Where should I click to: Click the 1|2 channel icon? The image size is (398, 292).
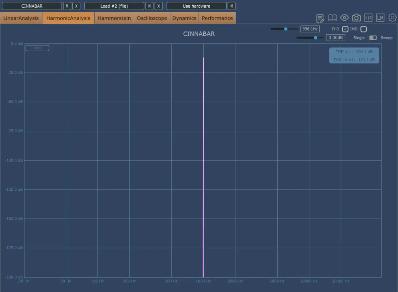[x=368, y=18]
